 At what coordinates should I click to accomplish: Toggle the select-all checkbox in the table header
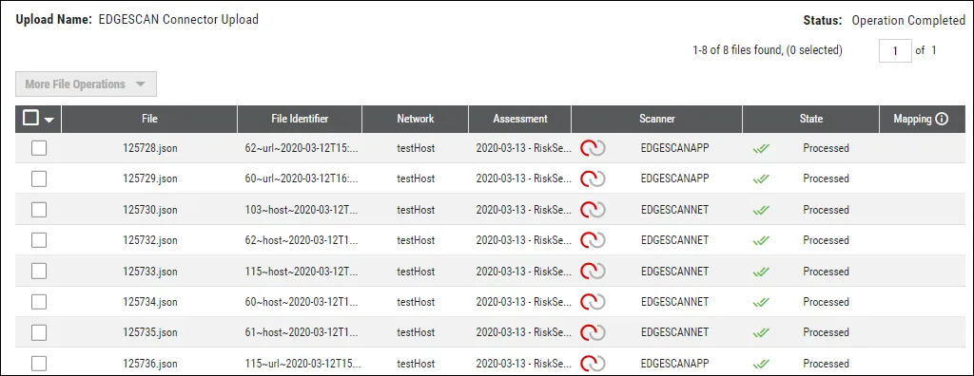[30, 118]
